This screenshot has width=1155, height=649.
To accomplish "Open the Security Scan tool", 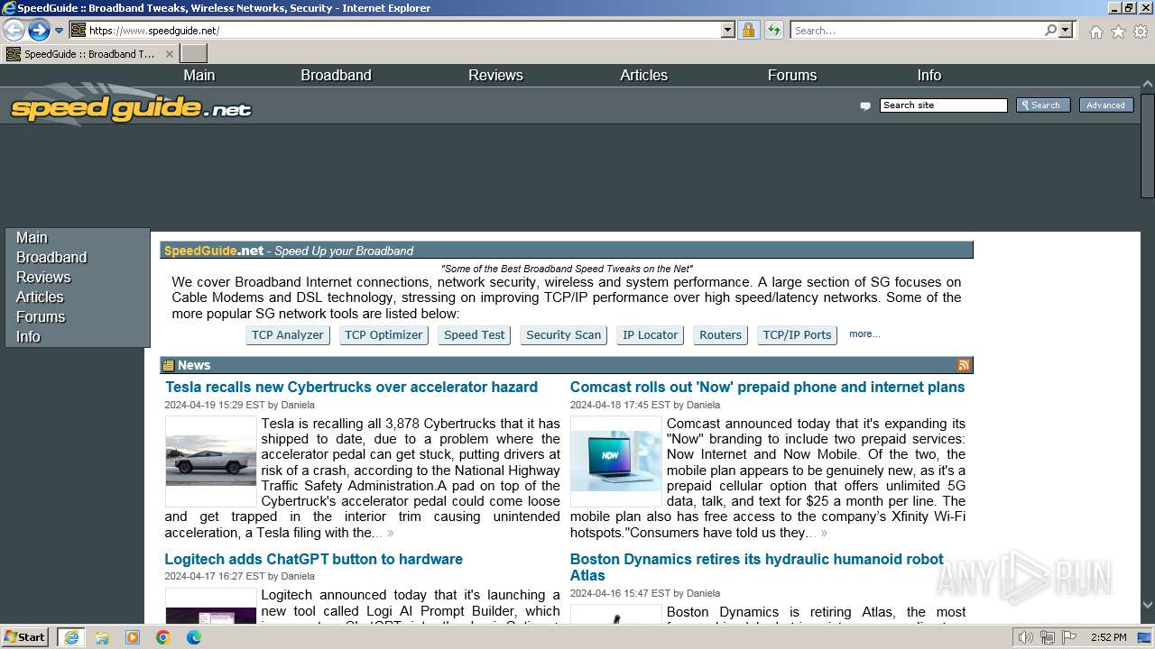I will (x=563, y=335).
